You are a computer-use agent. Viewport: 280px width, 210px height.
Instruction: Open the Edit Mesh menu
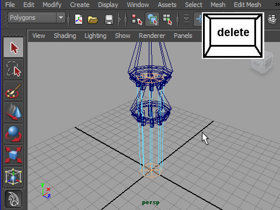(x=247, y=5)
